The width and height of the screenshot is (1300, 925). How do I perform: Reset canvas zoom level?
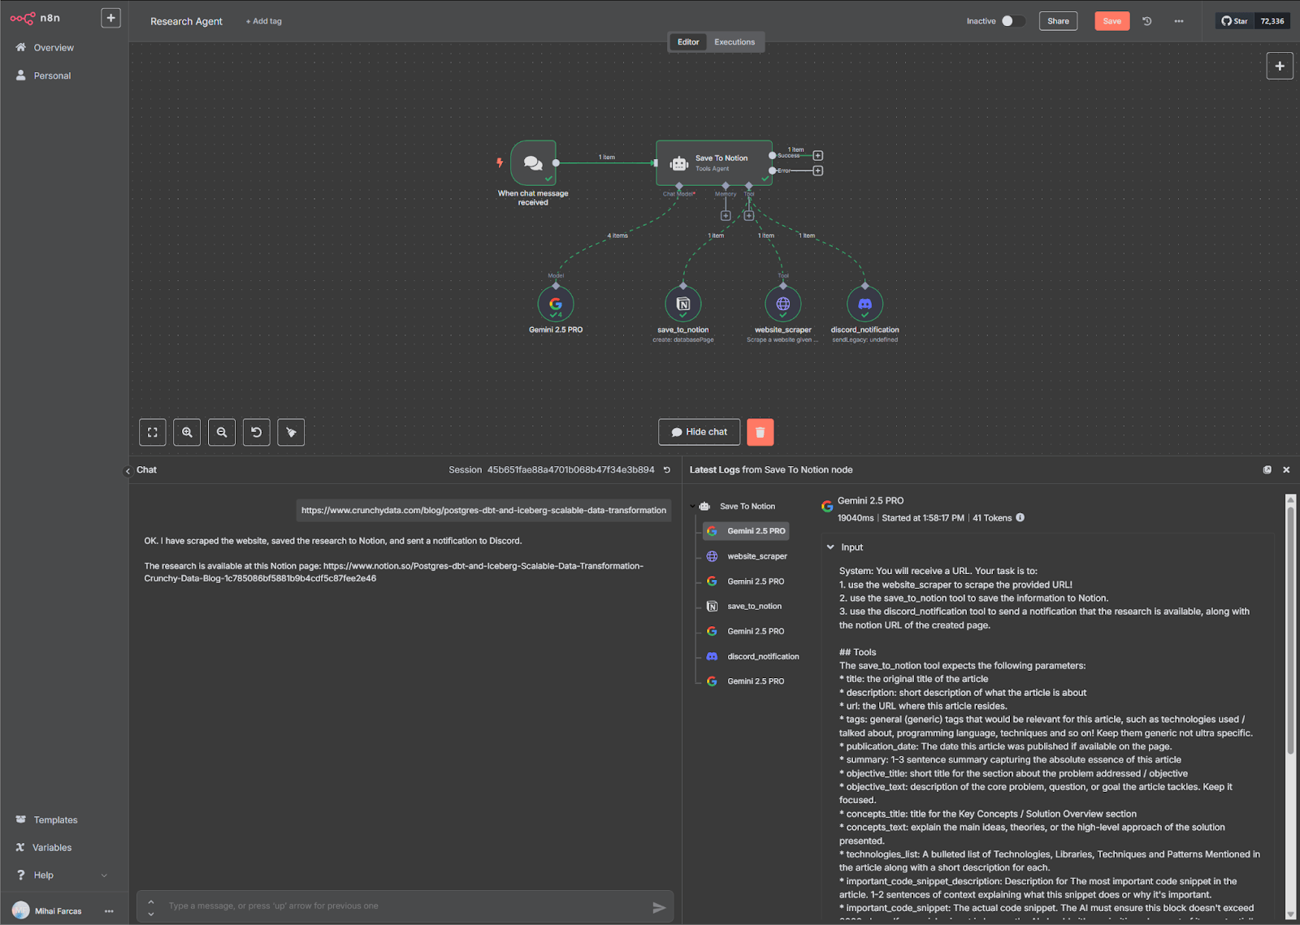click(257, 432)
